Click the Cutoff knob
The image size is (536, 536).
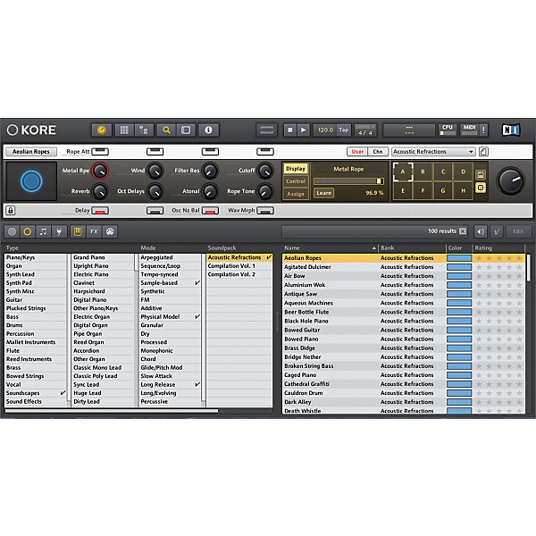pyautogui.click(x=265, y=172)
